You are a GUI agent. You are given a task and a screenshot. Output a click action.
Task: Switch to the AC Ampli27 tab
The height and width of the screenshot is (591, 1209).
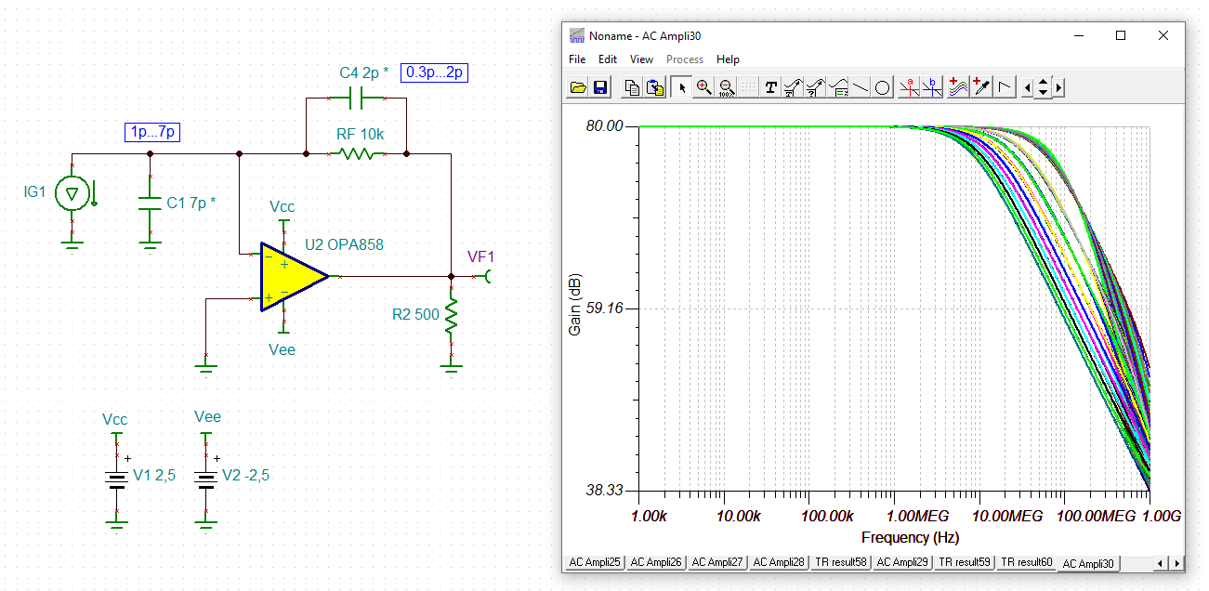tap(717, 562)
